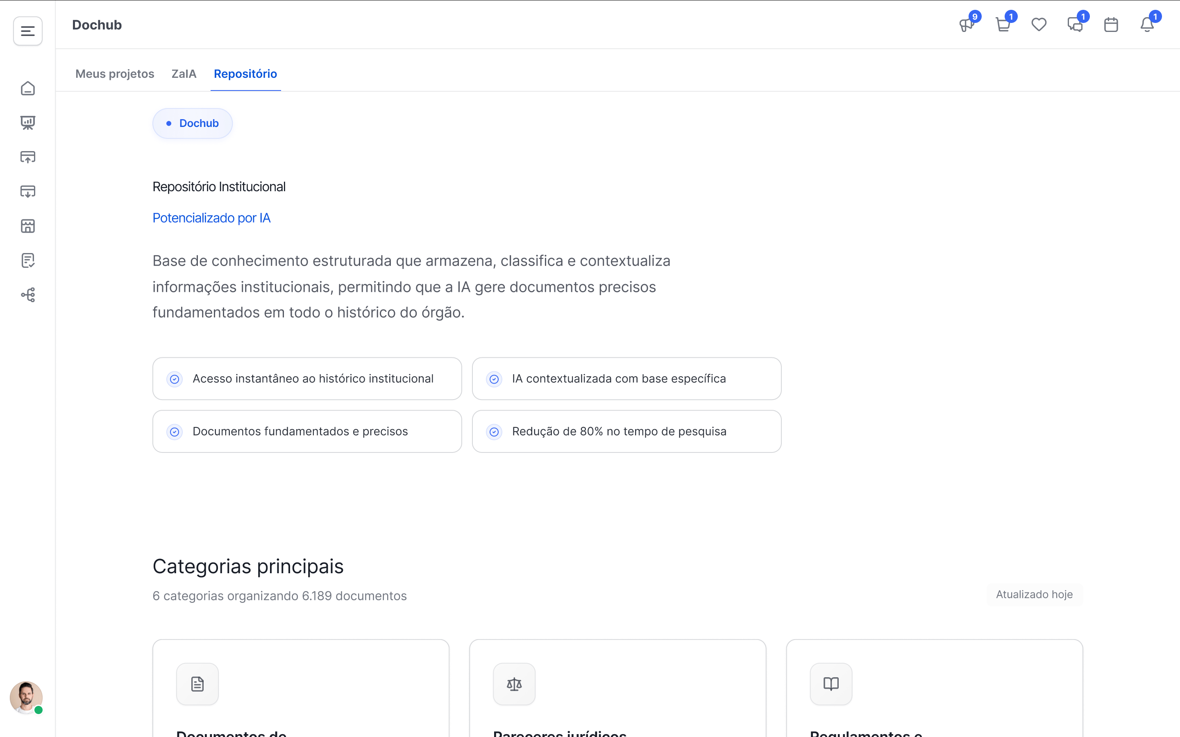
Task: Click the user avatar profile photo
Action: coord(26,698)
